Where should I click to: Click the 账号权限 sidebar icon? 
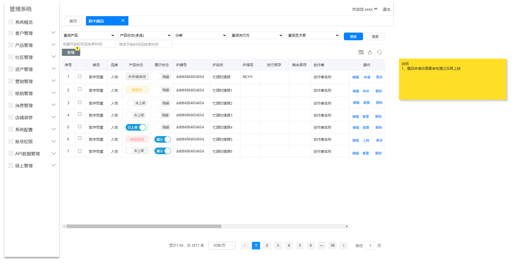tap(11, 141)
